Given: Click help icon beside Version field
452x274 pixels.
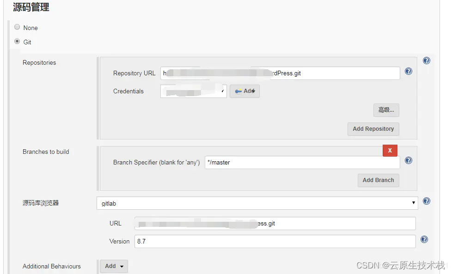Looking at the screenshot, I should 424,239.
